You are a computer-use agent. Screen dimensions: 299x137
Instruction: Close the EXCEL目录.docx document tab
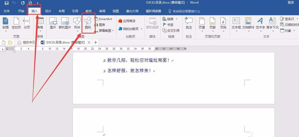(89, 42)
